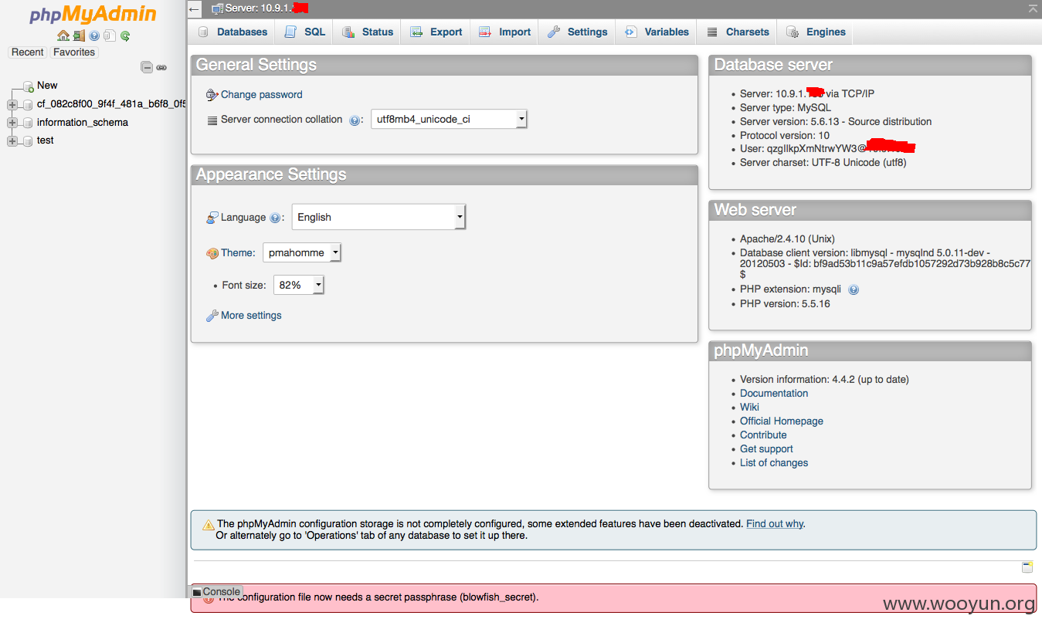Click the Change password link
Viewport: 1042px width, 626px height.
tap(262, 95)
